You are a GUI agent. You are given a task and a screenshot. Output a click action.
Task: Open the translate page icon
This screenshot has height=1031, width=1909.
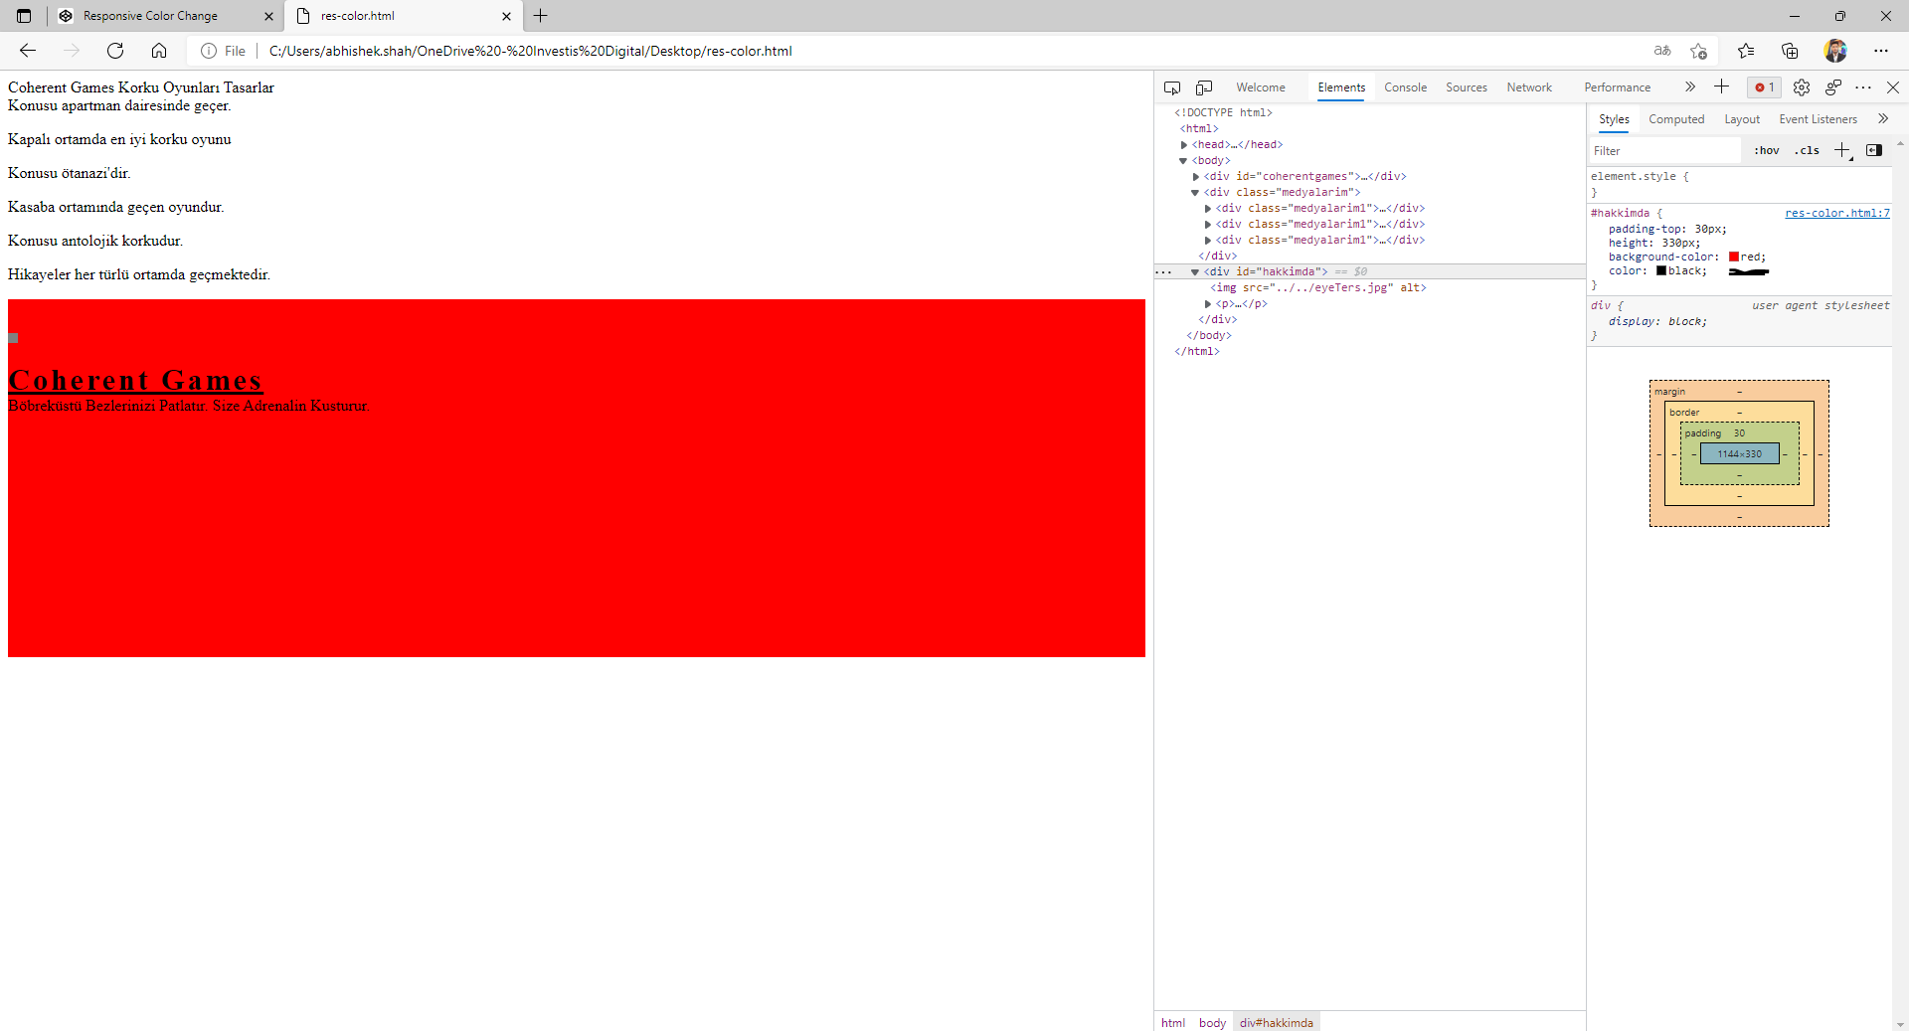1662,51
